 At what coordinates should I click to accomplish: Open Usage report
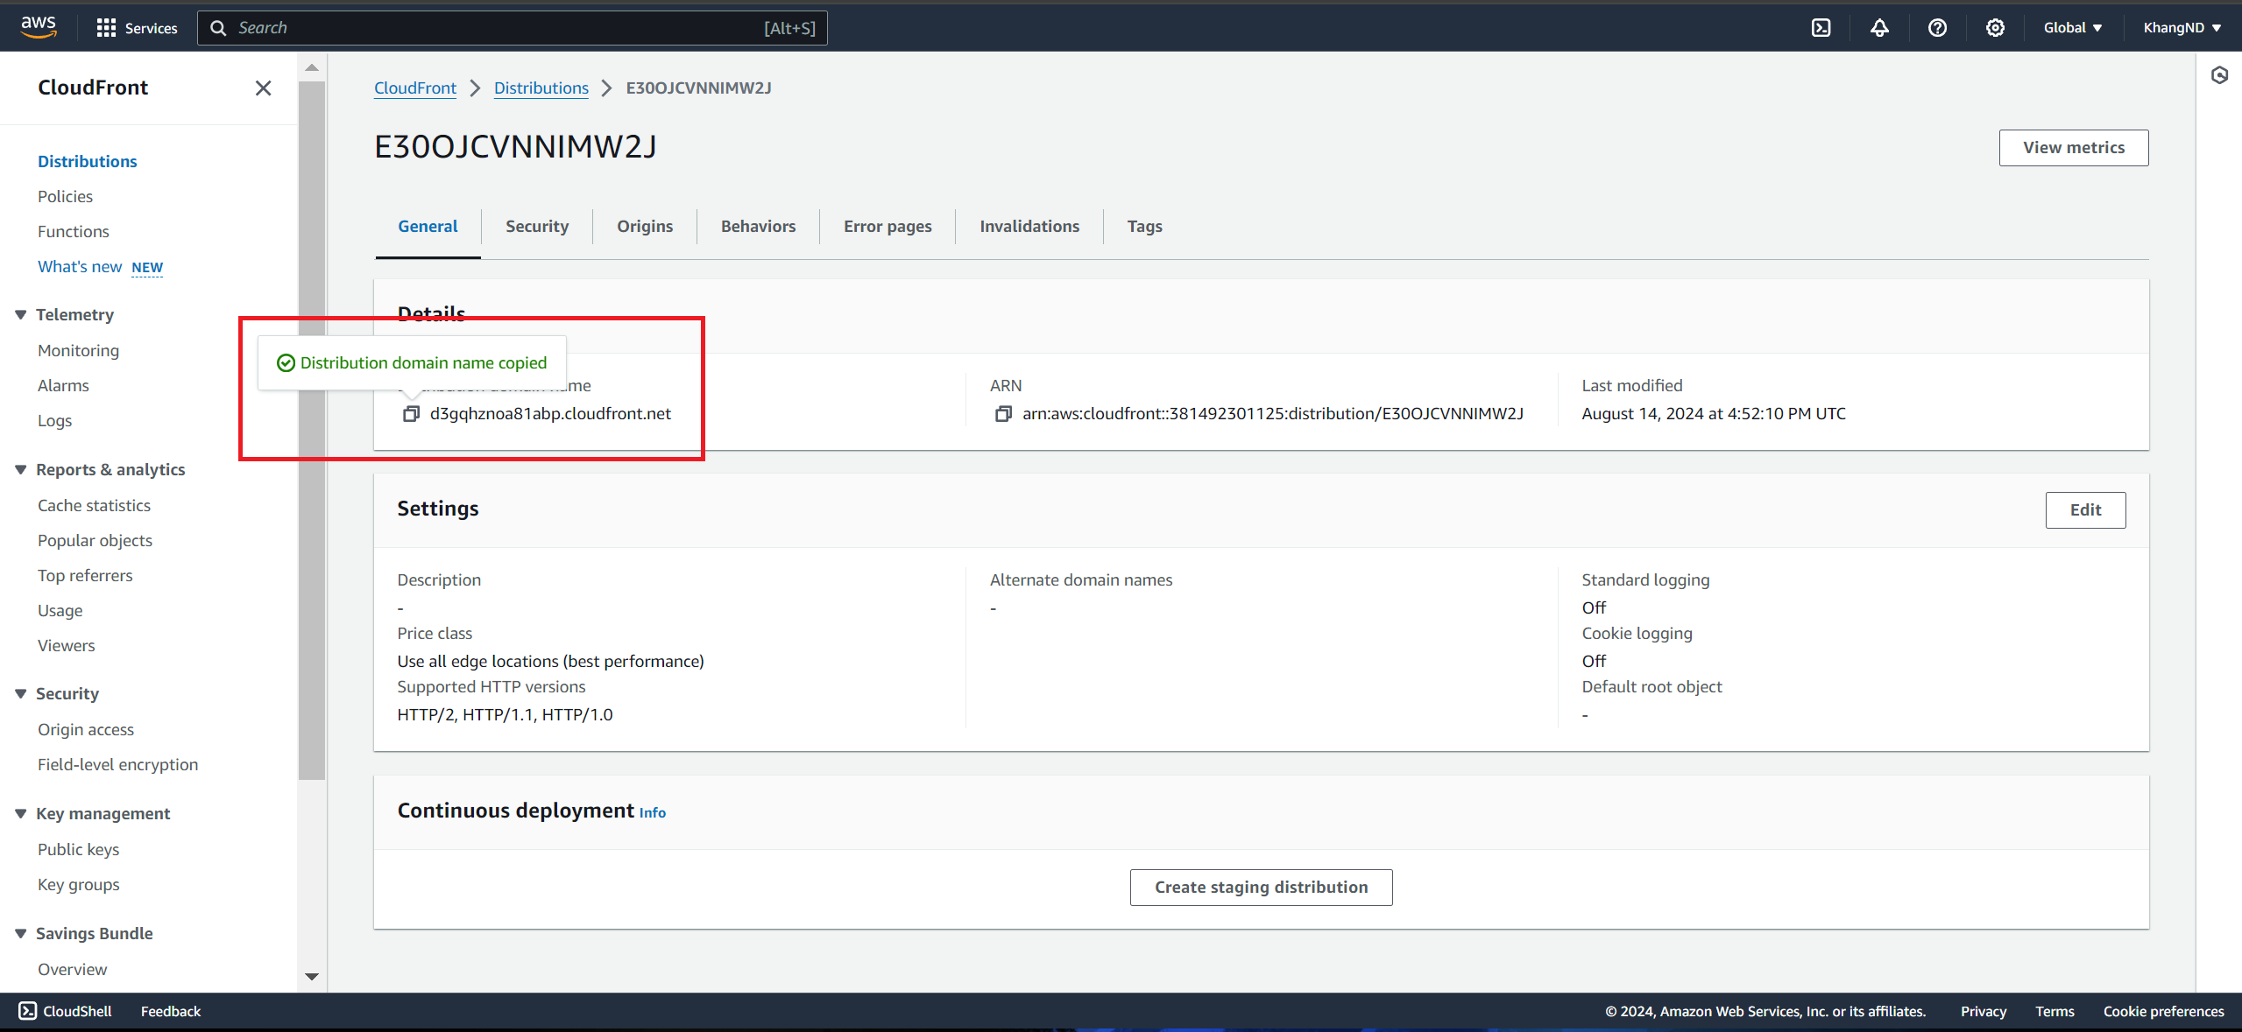60,611
